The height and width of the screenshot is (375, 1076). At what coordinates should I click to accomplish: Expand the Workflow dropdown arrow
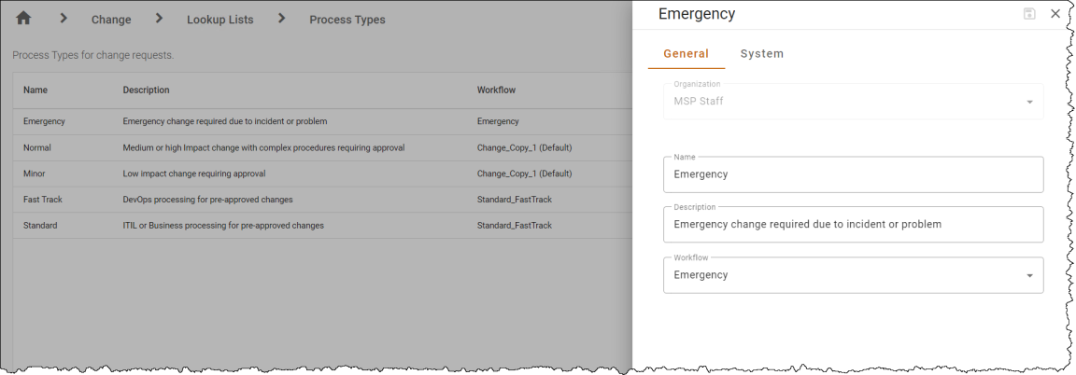point(1029,275)
